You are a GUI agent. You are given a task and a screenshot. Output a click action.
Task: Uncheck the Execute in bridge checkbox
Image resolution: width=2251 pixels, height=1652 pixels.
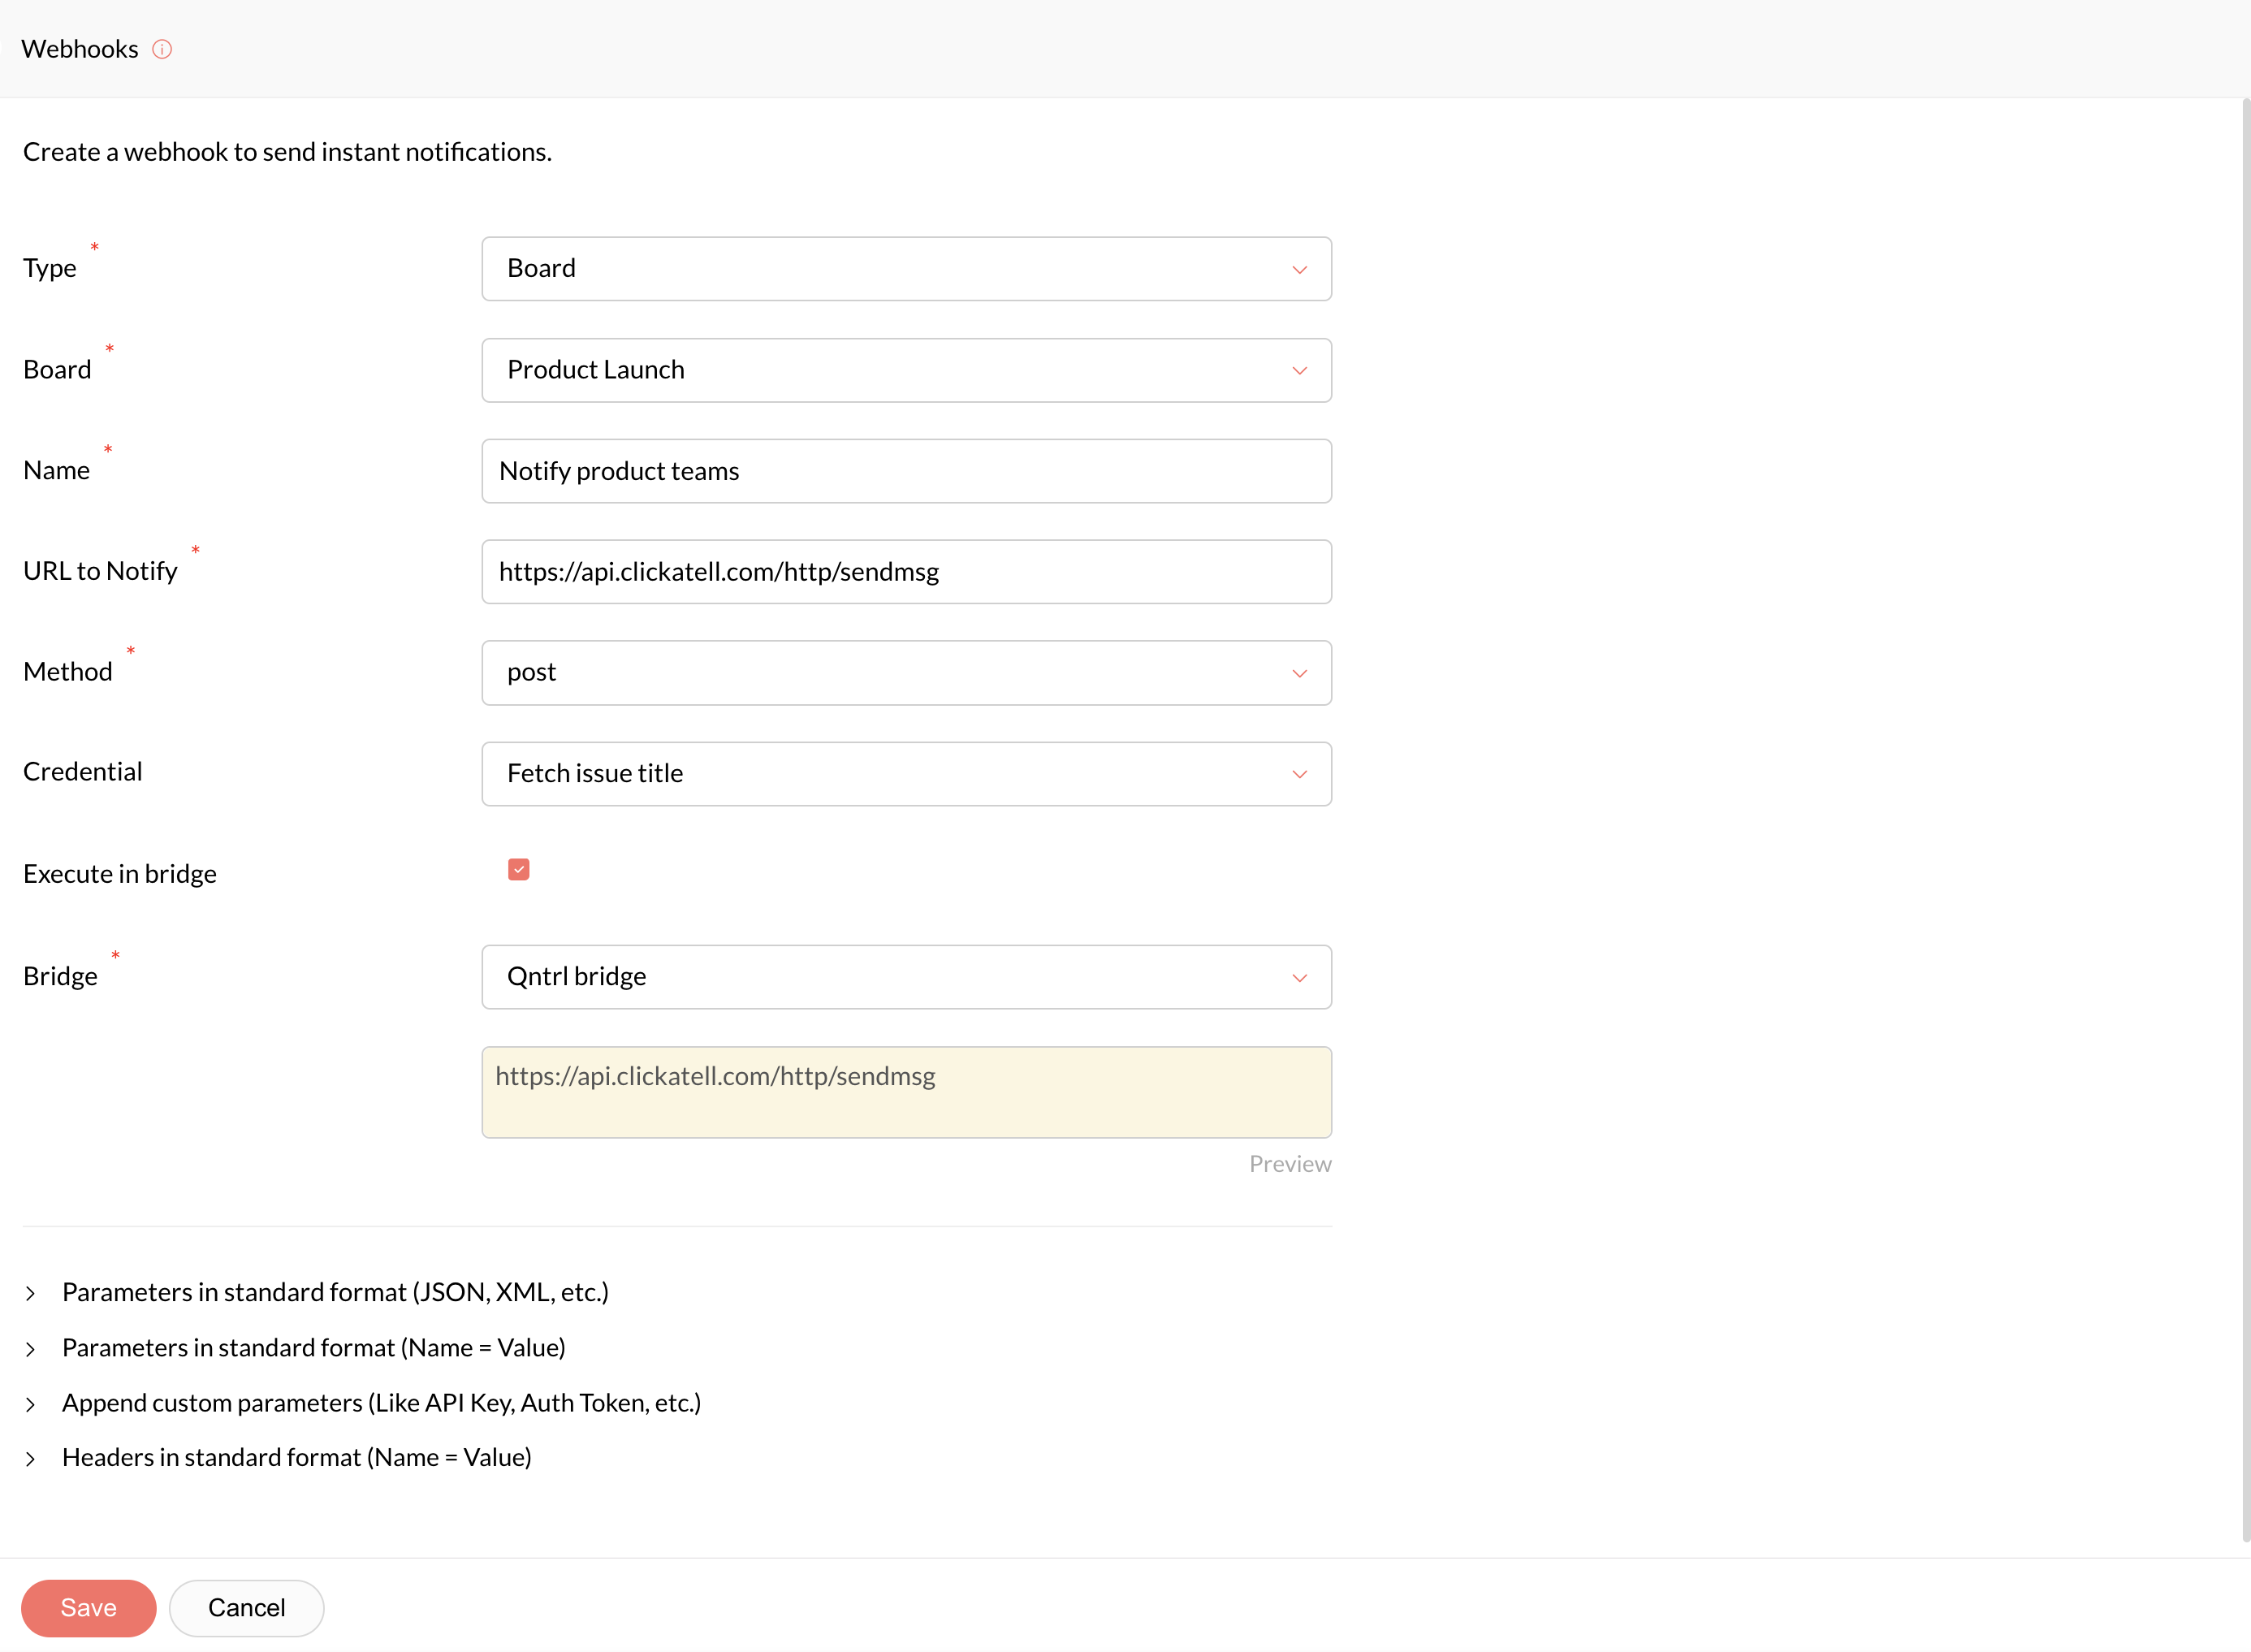tap(518, 870)
